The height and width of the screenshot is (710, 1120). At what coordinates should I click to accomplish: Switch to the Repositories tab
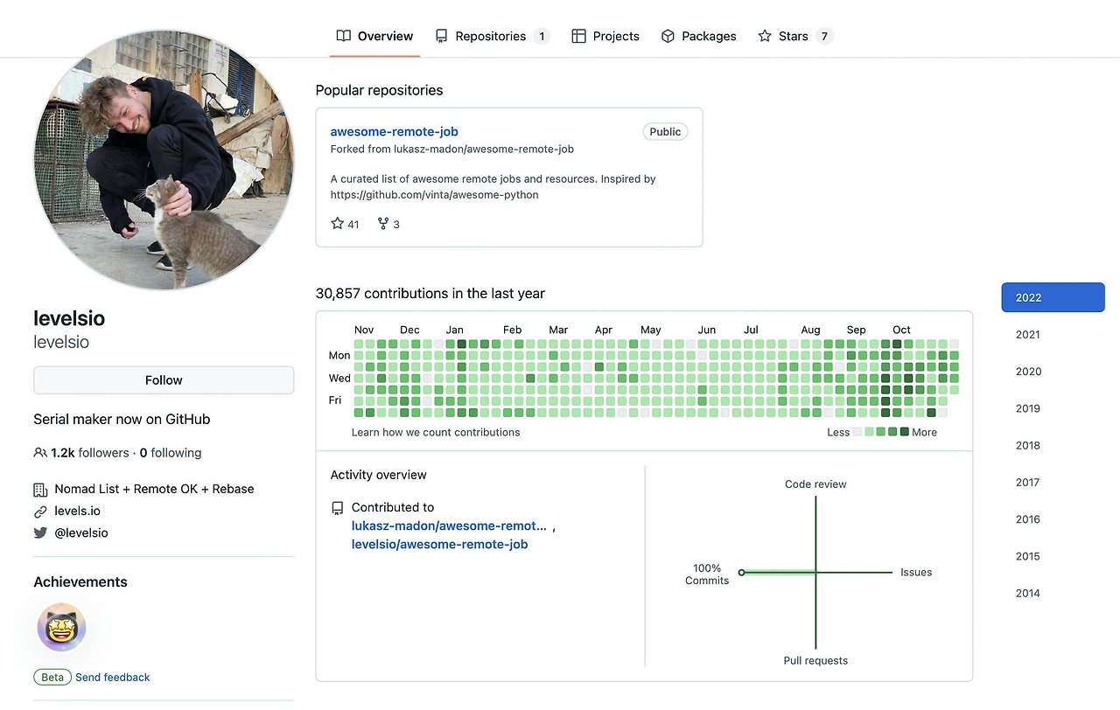pos(491,36)
